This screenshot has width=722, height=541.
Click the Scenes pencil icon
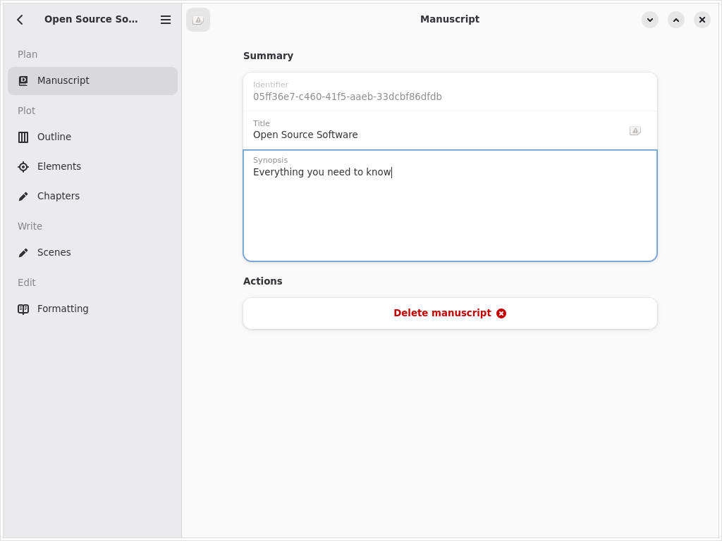(23, 253)
